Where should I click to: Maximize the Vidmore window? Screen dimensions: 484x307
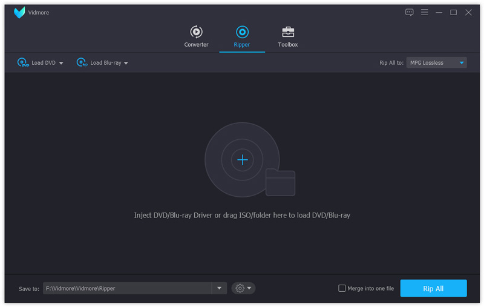(453, 12)
